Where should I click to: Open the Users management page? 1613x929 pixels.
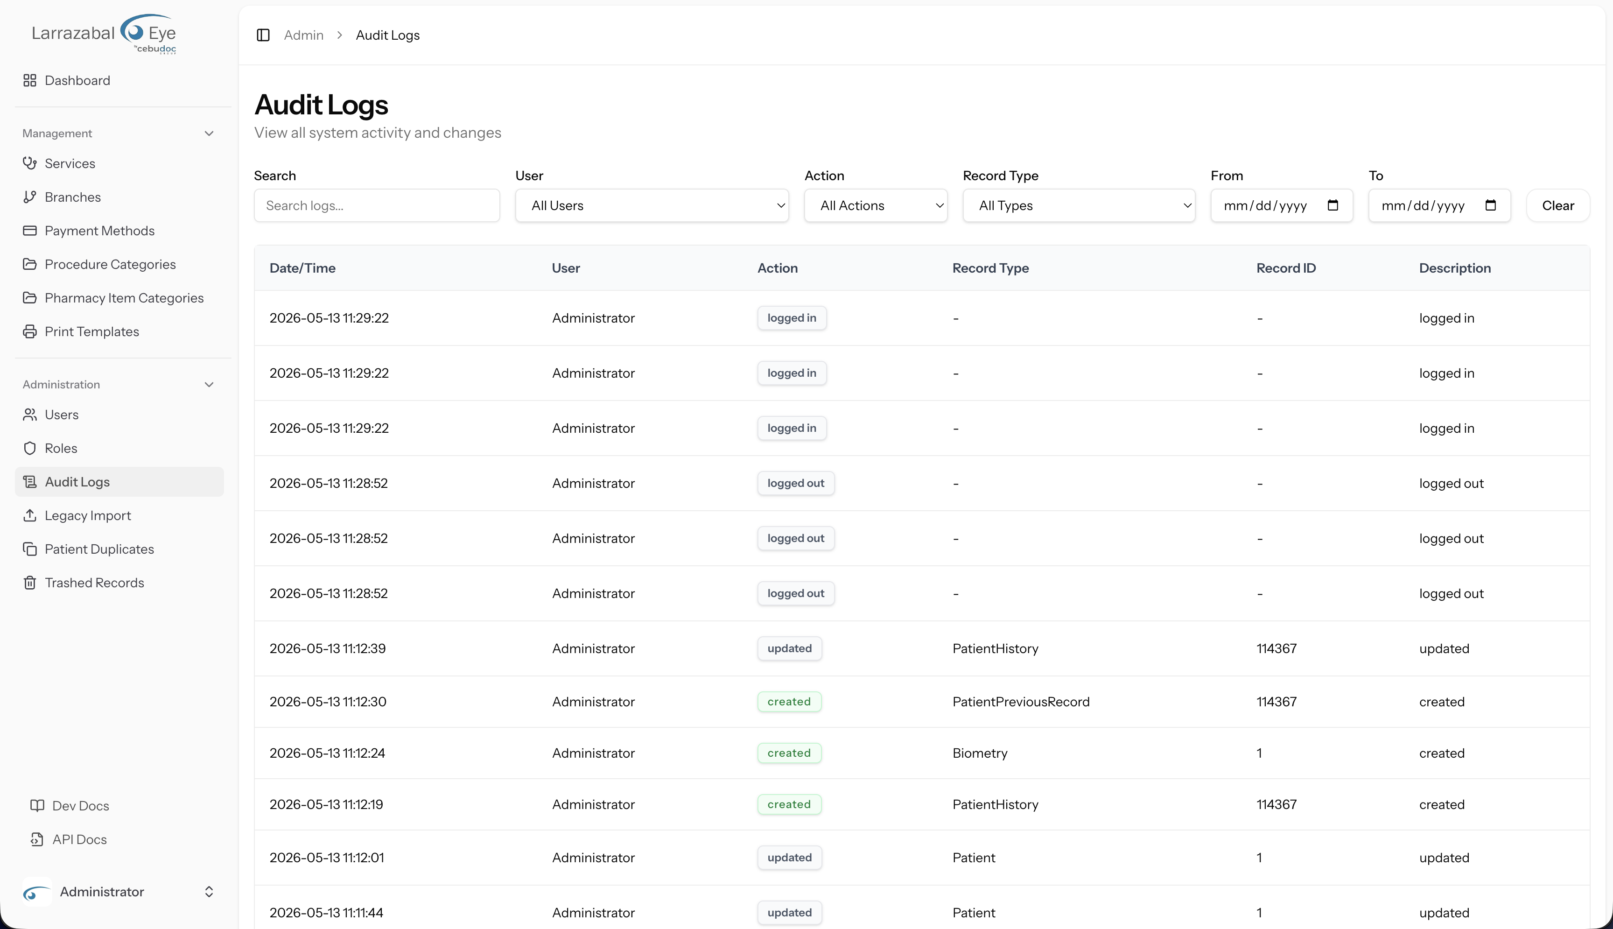click(119, 415)
